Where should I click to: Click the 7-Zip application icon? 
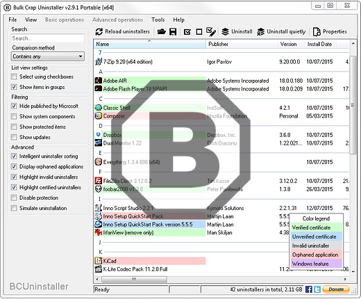coord(99,62)
